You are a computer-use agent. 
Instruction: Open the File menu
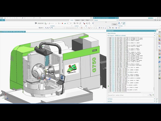[2, 20]
